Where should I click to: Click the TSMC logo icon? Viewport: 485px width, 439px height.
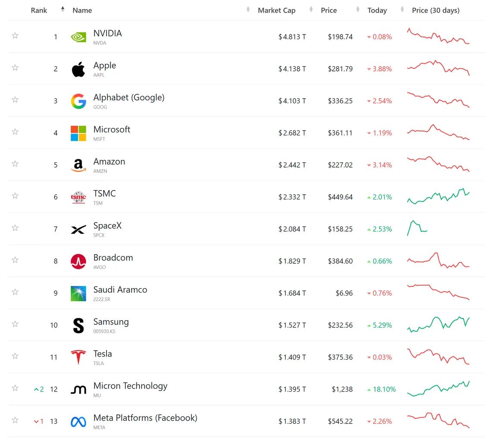pyautogui.click(x=78, y=197)
